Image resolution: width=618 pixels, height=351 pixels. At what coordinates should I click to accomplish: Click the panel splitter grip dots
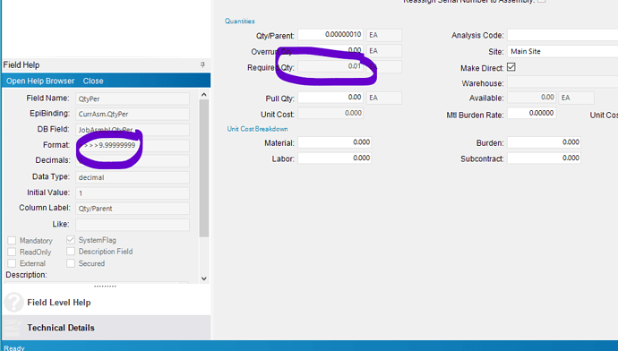[x=105, y=287]
